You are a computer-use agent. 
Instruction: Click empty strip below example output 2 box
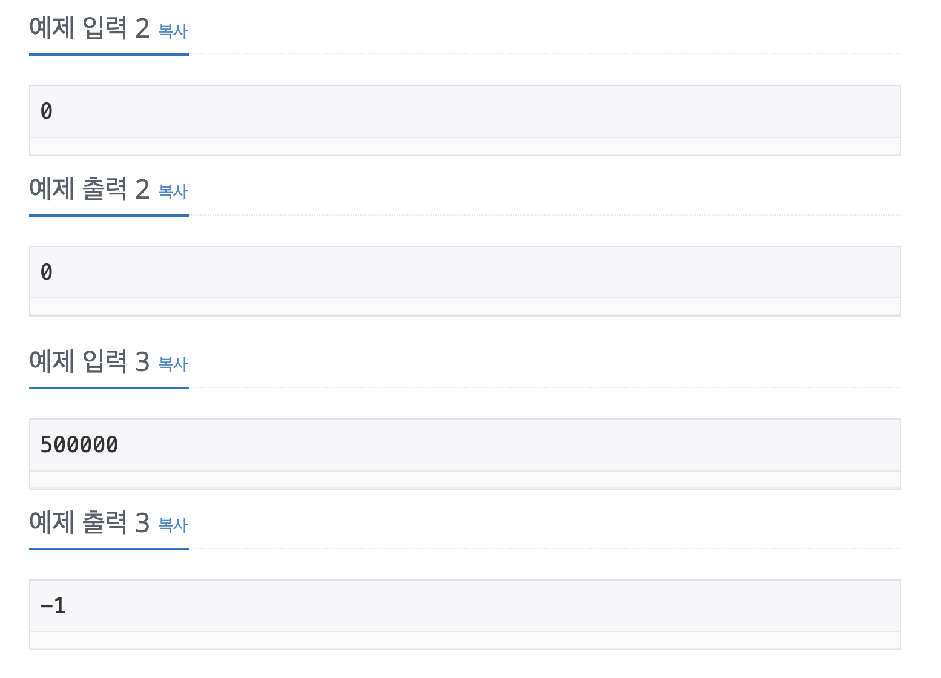(x=465, y=306)
